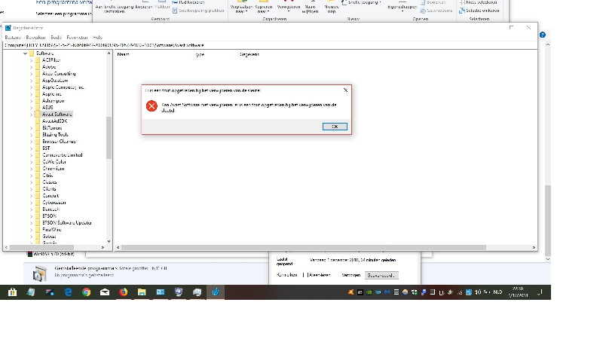Image resolution: width=603 pixels, height=339 pixels.
Task: Click the Naam column header
Action: (x=124, y=54)
